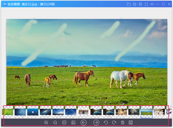Image resolution: width=173 pixels, height=128 pixels.
Task: Select the Apple logo wallpaper thumbnail
Action: coord(33,112)
